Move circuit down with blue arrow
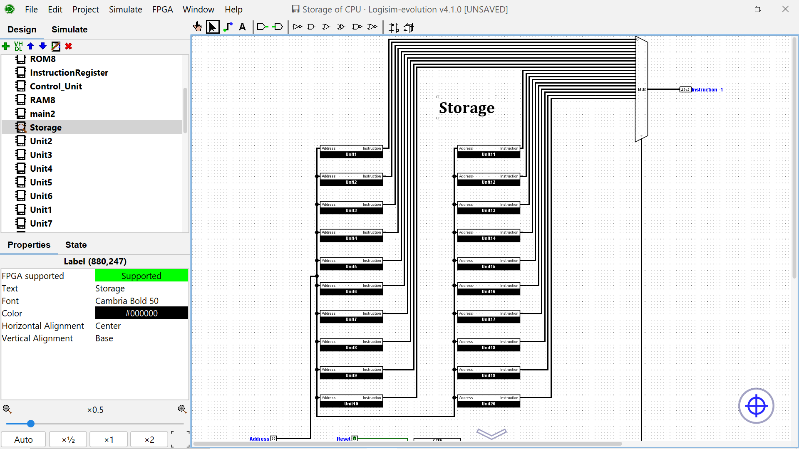This screenshot has width=799, height=449. (43, 46)
